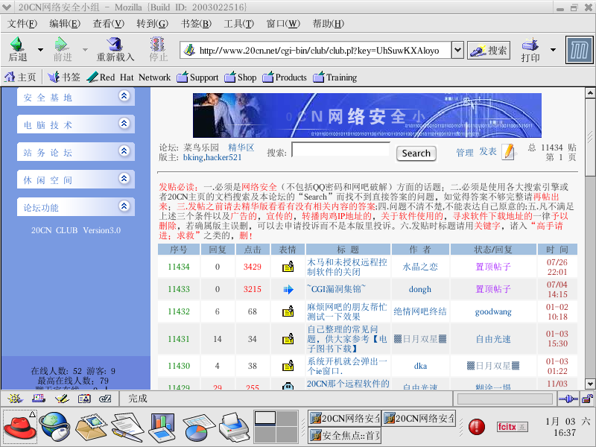Click the forum Search button
The image size is (596, 447).
tap(416, 153)
